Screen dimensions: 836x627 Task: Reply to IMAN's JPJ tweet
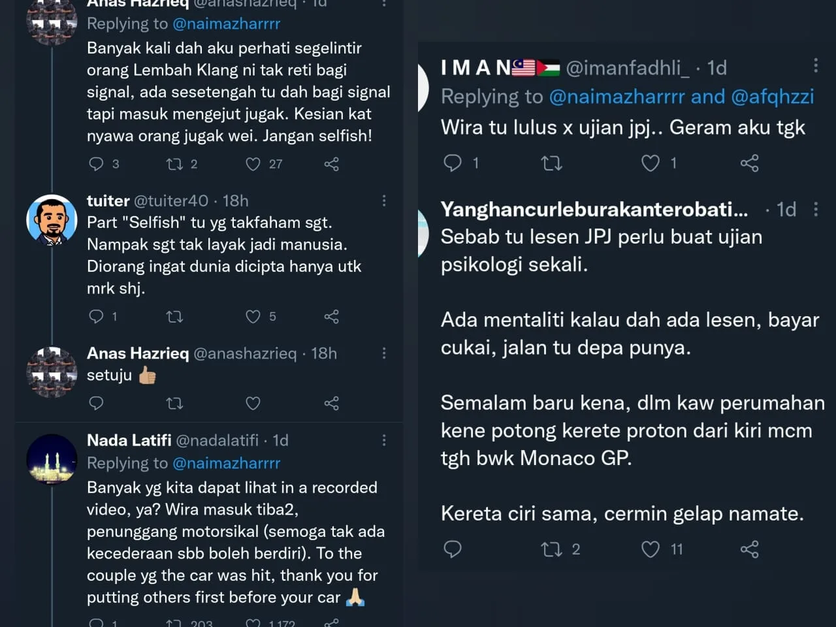pos(453,163)
